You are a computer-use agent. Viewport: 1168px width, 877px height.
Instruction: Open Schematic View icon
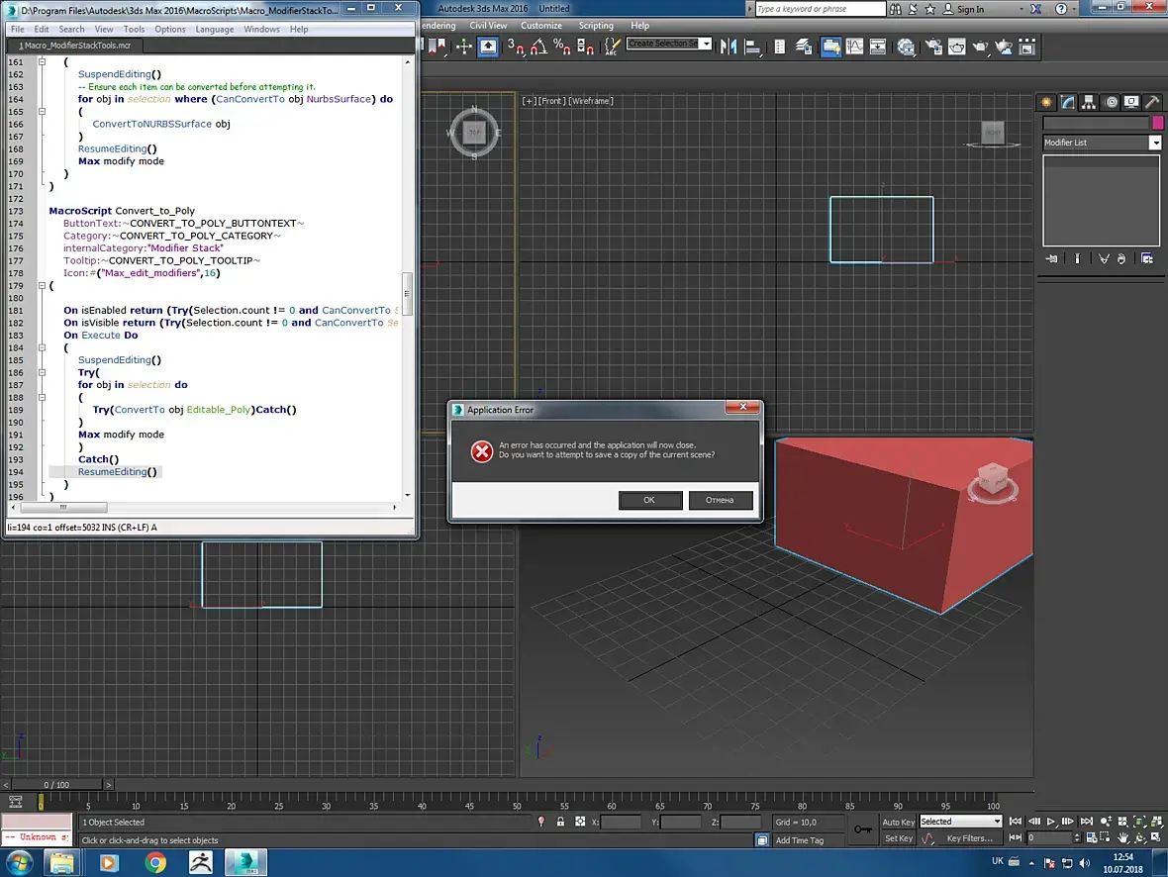point(878,47)
